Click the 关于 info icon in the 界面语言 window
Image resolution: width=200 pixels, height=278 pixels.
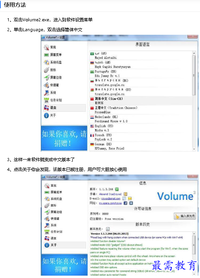click(46, 115)
